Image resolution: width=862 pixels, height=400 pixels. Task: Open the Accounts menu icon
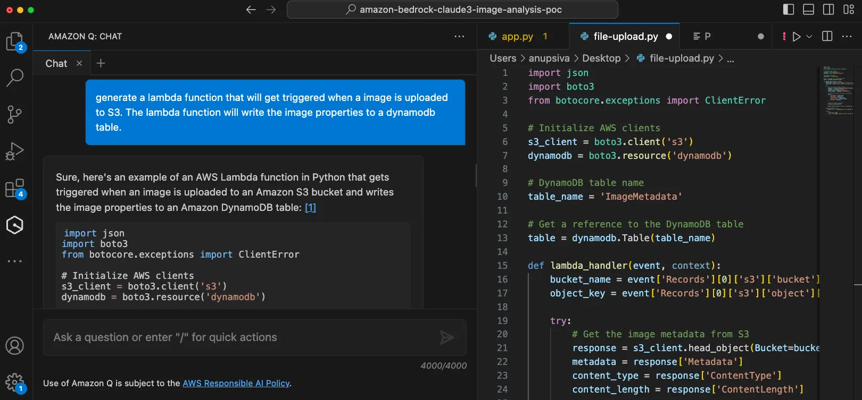tap(14, 346)
